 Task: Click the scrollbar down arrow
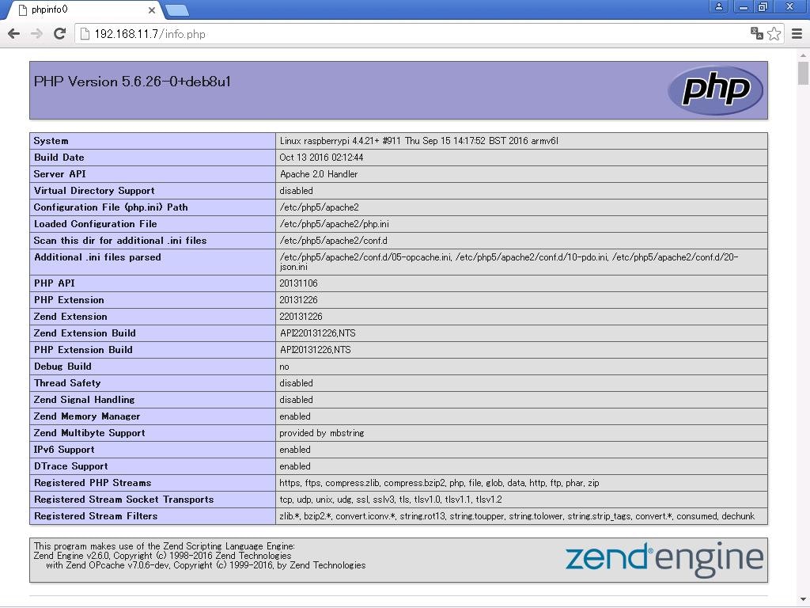pos(803,600)
